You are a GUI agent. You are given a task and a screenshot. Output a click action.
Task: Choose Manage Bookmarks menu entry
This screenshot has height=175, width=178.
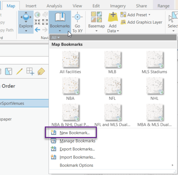click(77, 141)
